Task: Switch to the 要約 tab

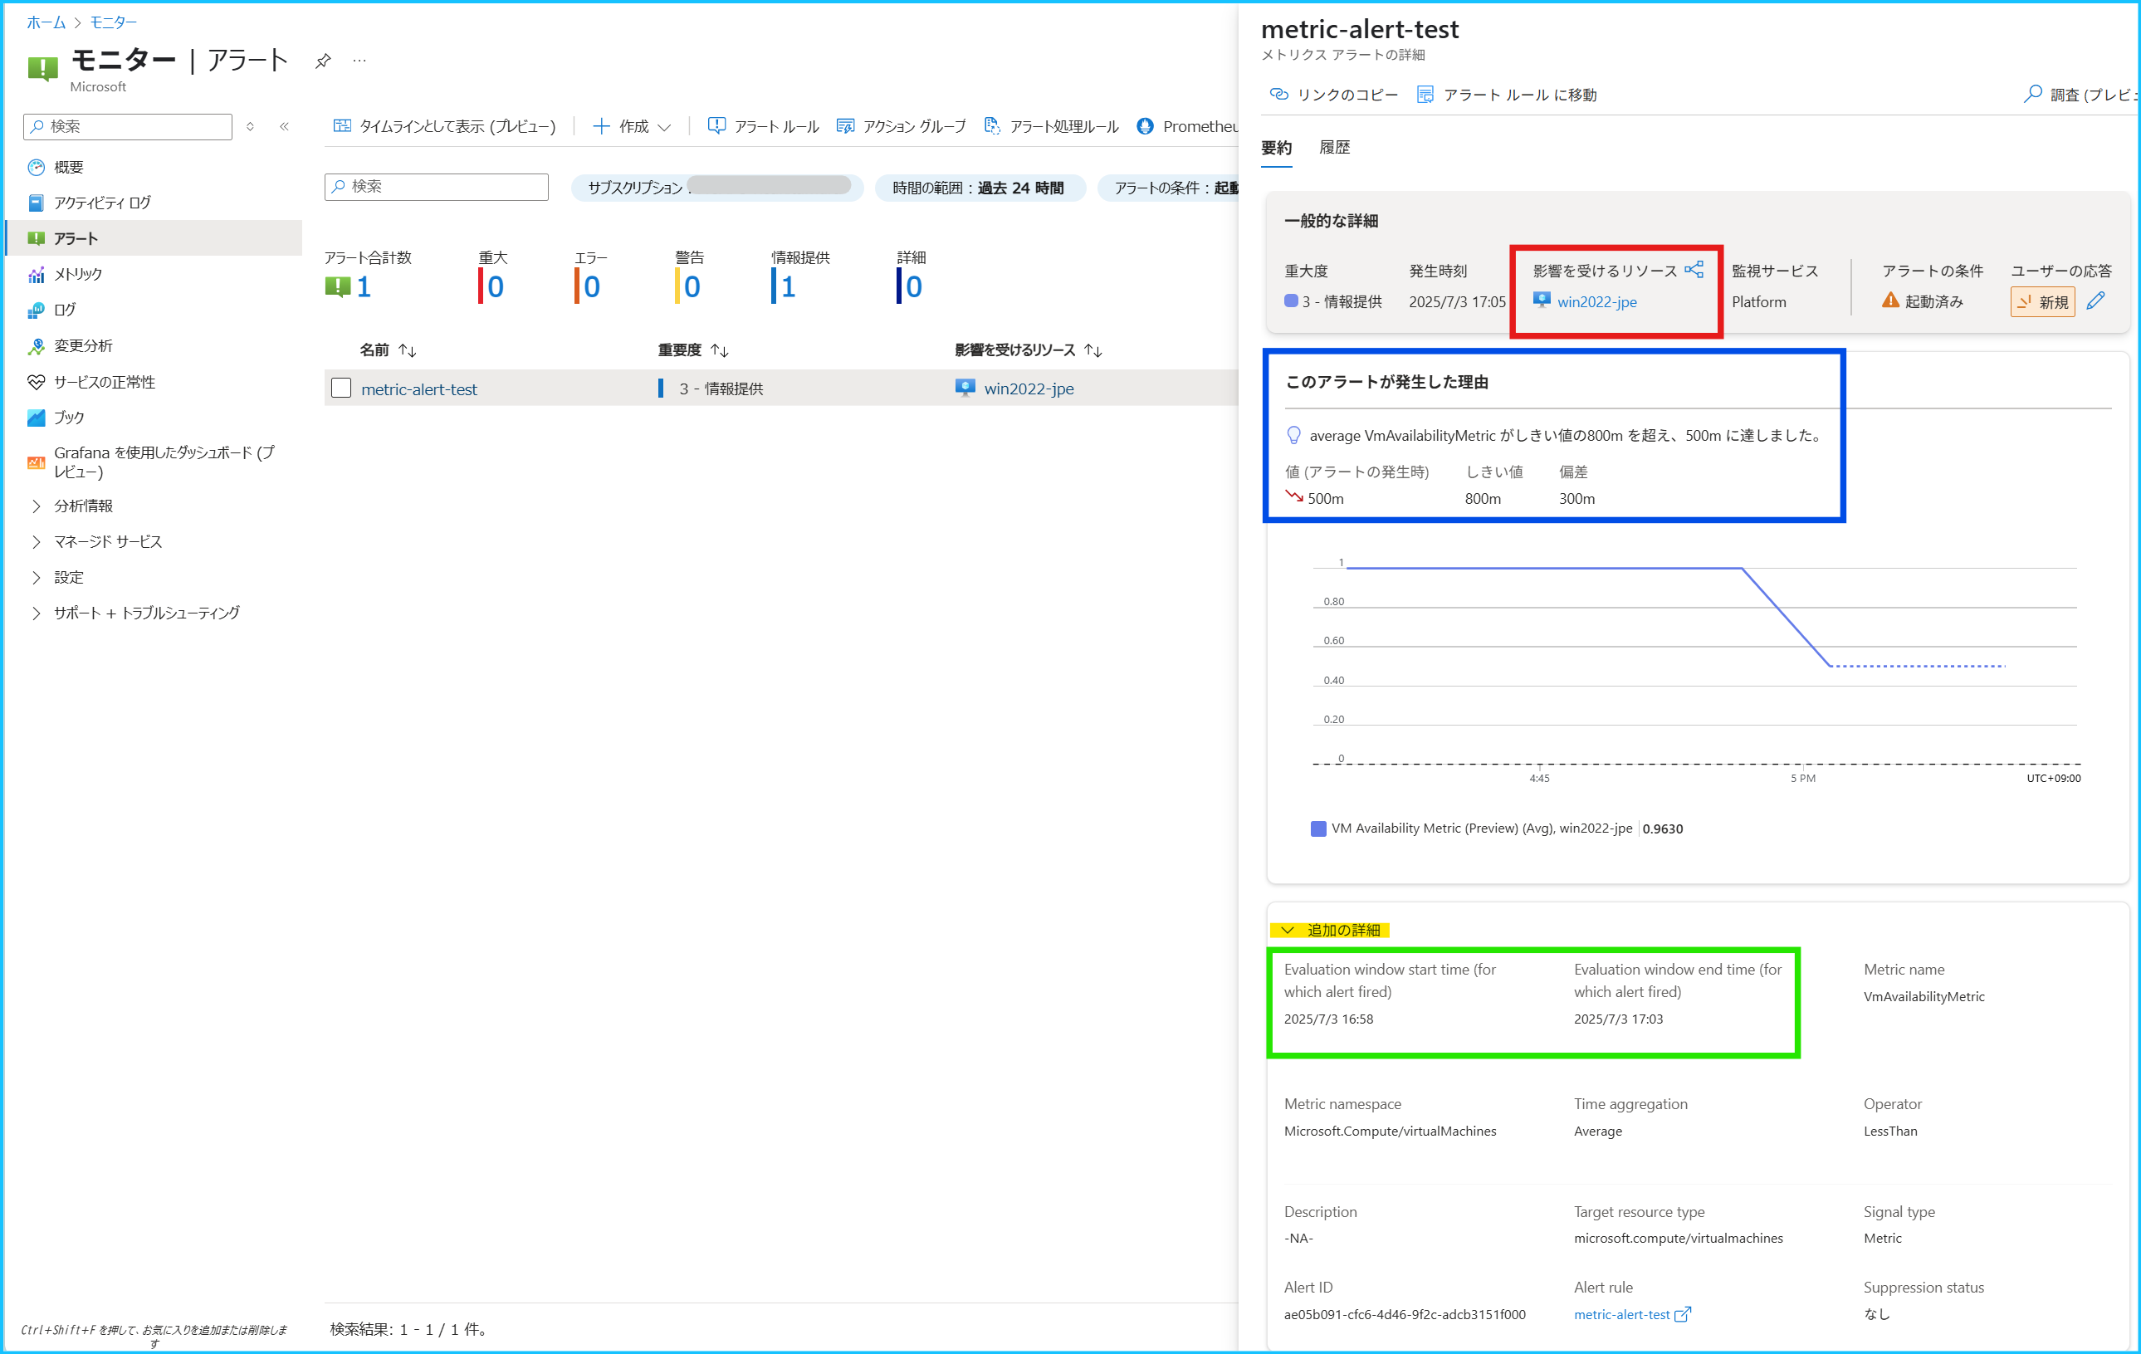Action: point(1276,148)
